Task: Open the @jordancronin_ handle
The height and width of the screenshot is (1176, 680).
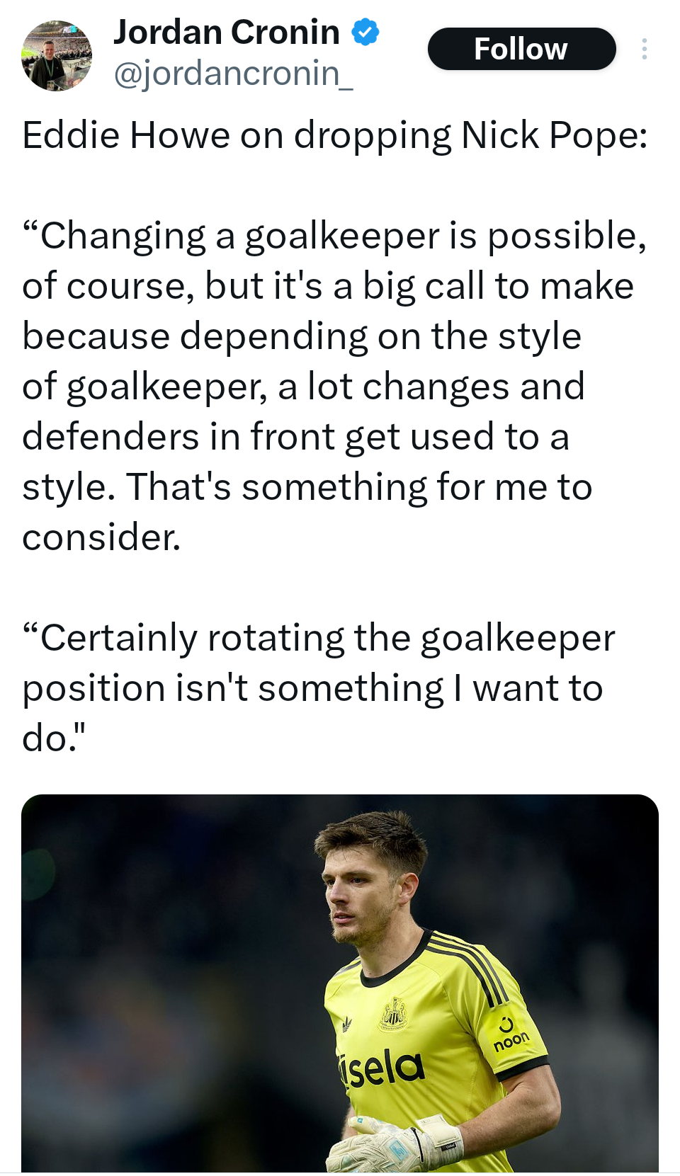Action: tap(233, 74)
